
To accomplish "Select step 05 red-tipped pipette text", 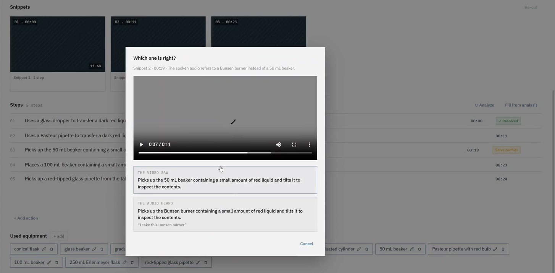I will pos(75,179).
